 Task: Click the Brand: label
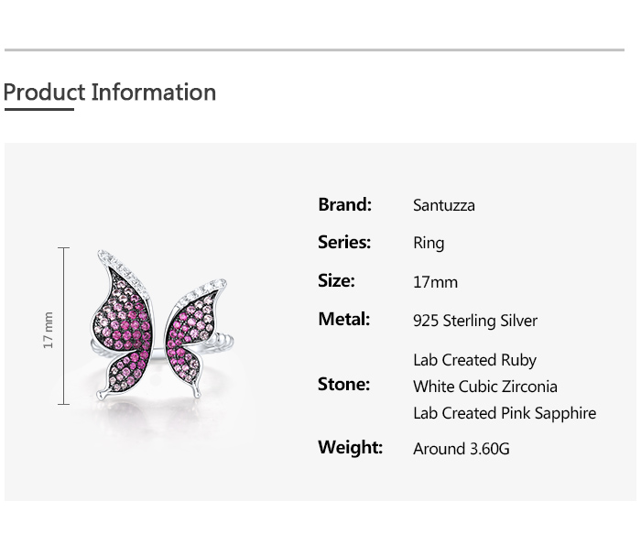[344, 204]
